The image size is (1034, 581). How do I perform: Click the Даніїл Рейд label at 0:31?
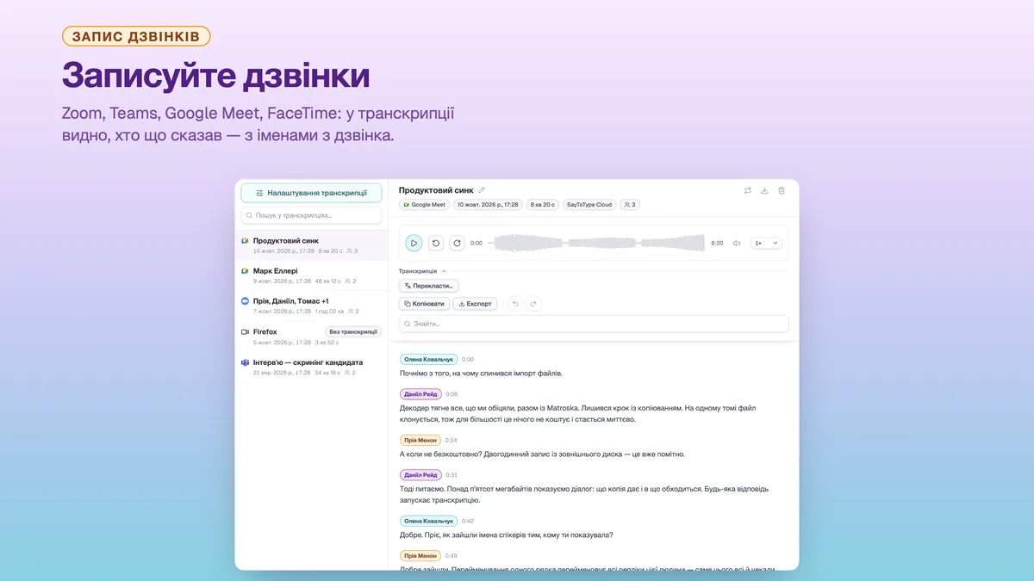pos(420,475)
